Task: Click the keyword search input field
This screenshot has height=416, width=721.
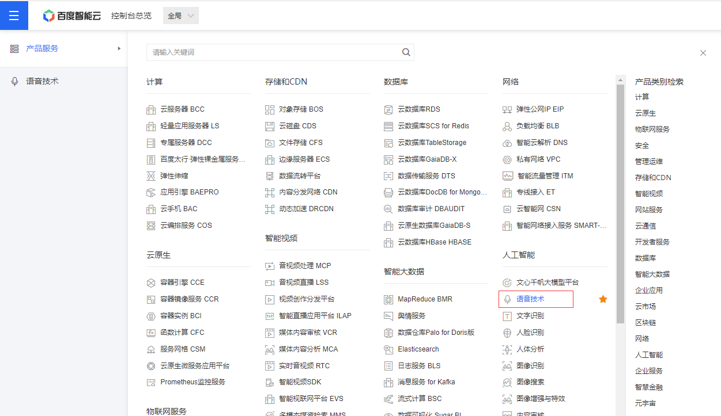Action: tap(280, 52)
